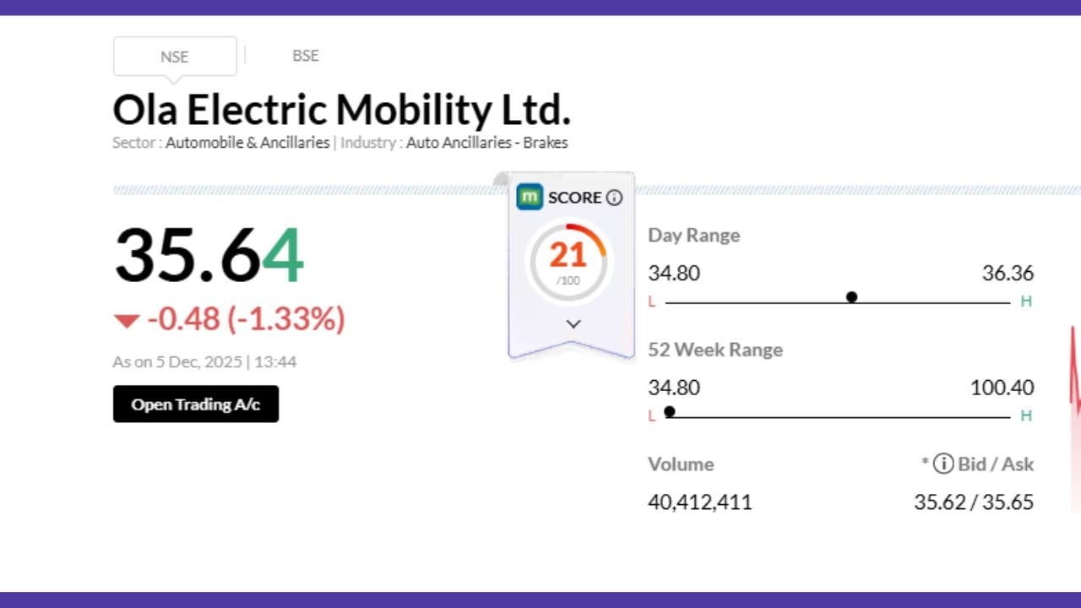Click the 40,412,411 volume value

coord(699,502)
